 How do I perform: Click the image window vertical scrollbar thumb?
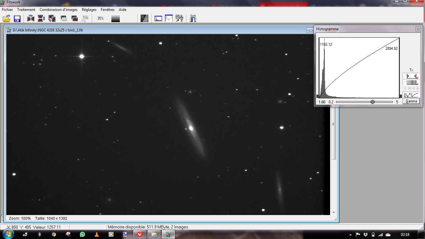(x=334, y=133)
